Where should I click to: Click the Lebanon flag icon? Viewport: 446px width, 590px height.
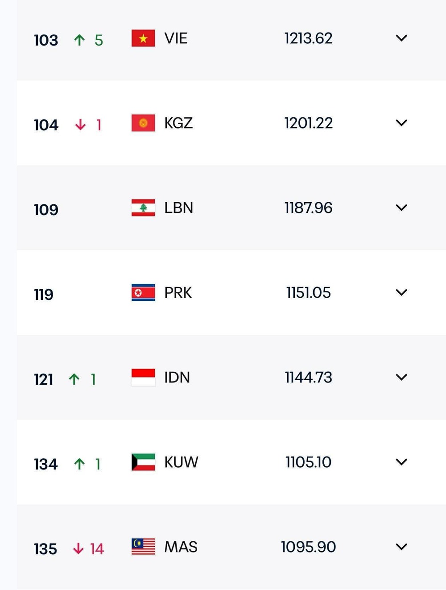[x=142, y=208]
